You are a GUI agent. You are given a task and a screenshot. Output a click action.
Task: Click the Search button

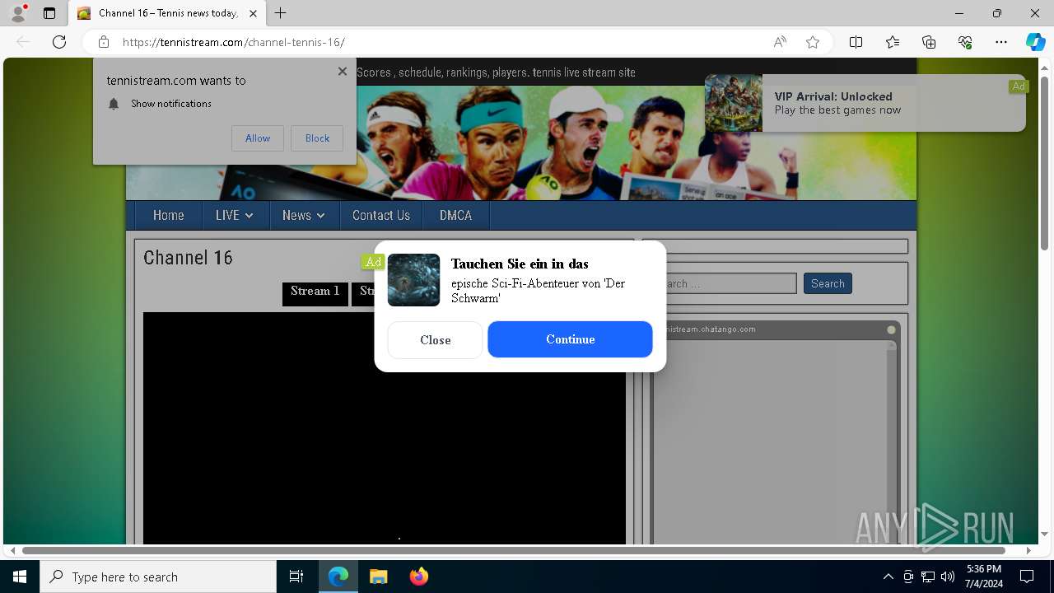pos(828,283)
